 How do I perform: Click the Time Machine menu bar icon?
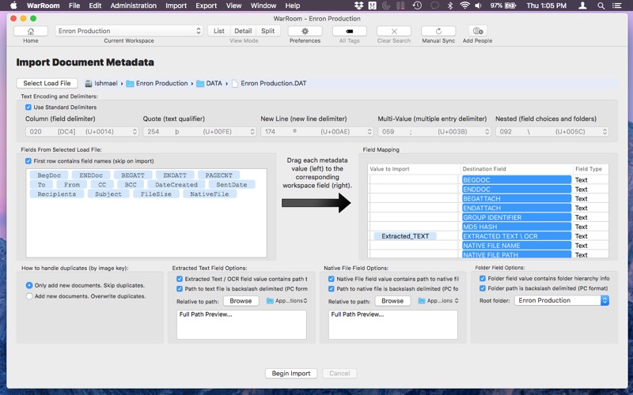417,6
